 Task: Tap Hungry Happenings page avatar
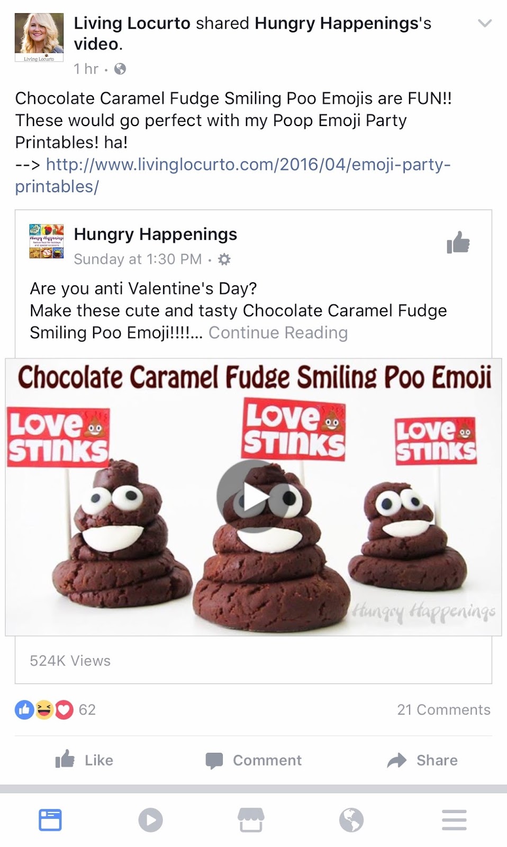47,241
